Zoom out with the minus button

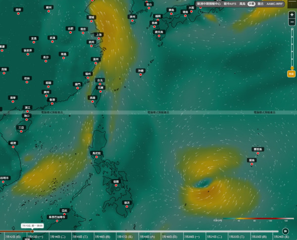[292, 22]
